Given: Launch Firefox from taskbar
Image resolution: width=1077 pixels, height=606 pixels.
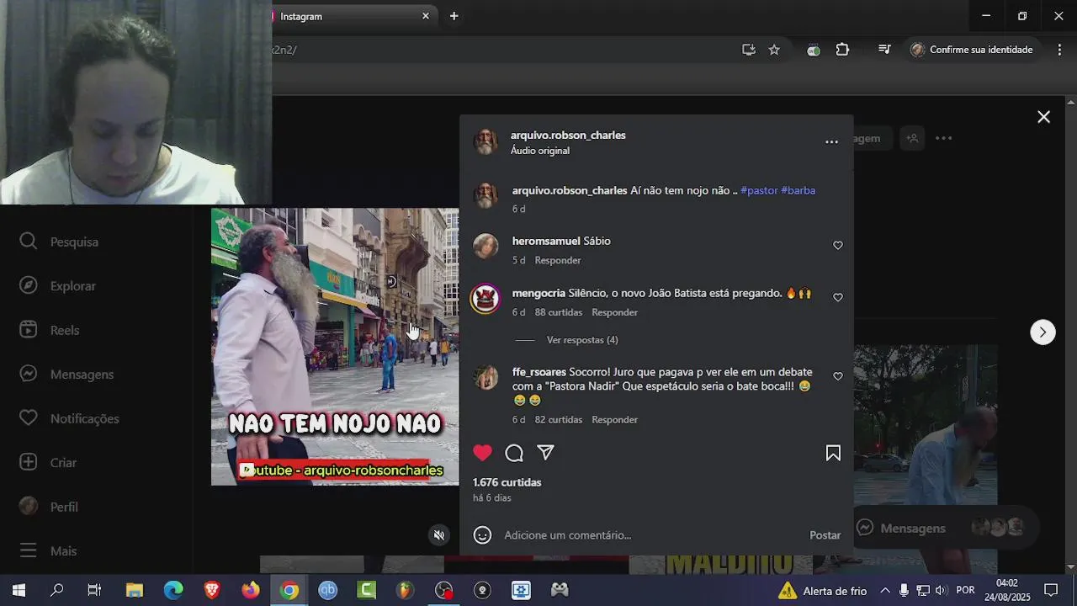Looking at the screenshot, I should (251, 591).
